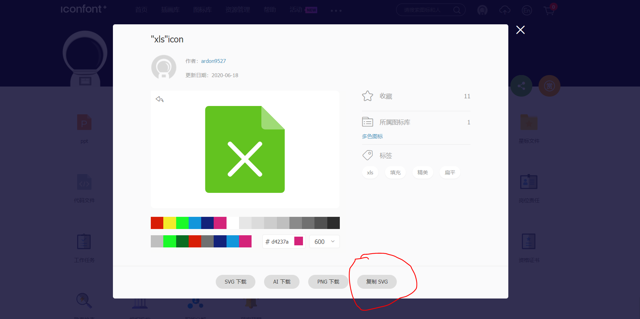Click the star favorite icon
The width and height of the screenshot is (640, 319).
367,96
